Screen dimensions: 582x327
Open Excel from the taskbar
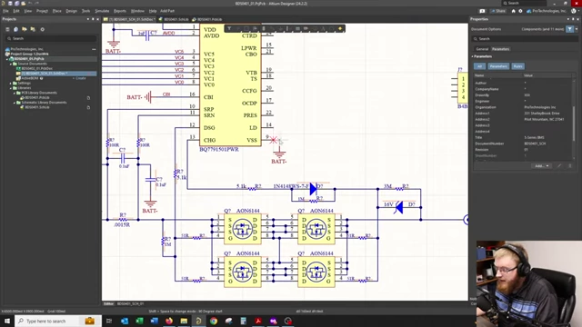(139, 321)
